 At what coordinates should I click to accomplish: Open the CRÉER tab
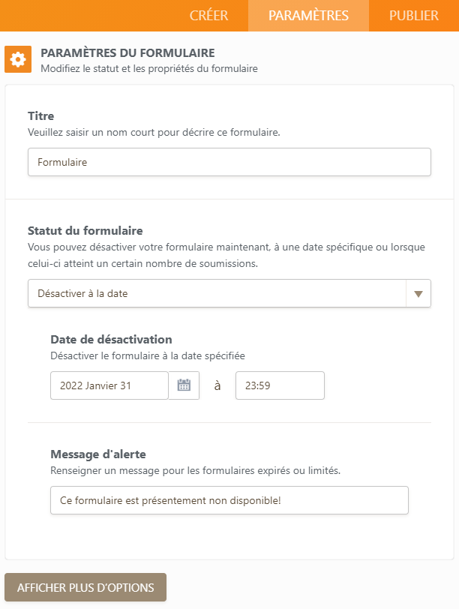(x=208, y=16)
